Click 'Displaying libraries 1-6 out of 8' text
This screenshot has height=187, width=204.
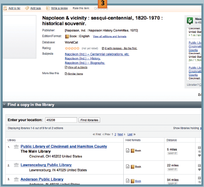[x=35, y=128]
